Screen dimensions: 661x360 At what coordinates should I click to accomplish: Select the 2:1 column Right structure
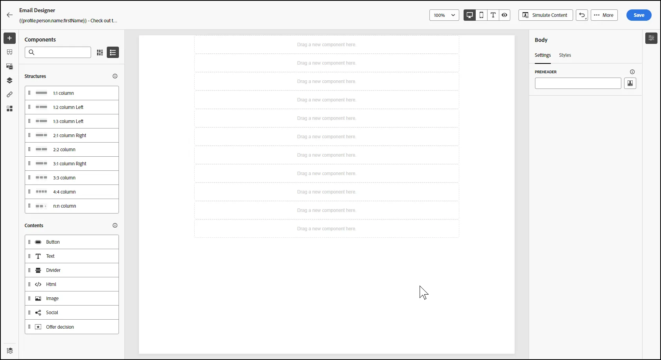tap(72, 136)
